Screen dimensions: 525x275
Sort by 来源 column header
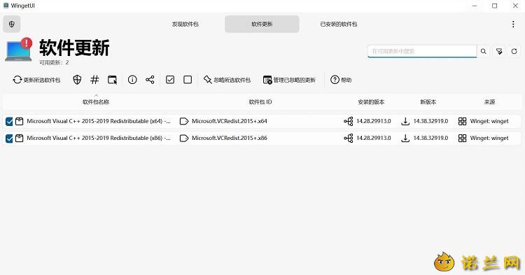click(489, 102)
